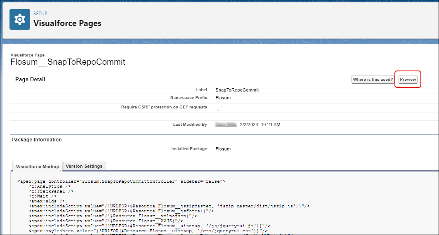Click the Setup gear icon

point(20,19)
